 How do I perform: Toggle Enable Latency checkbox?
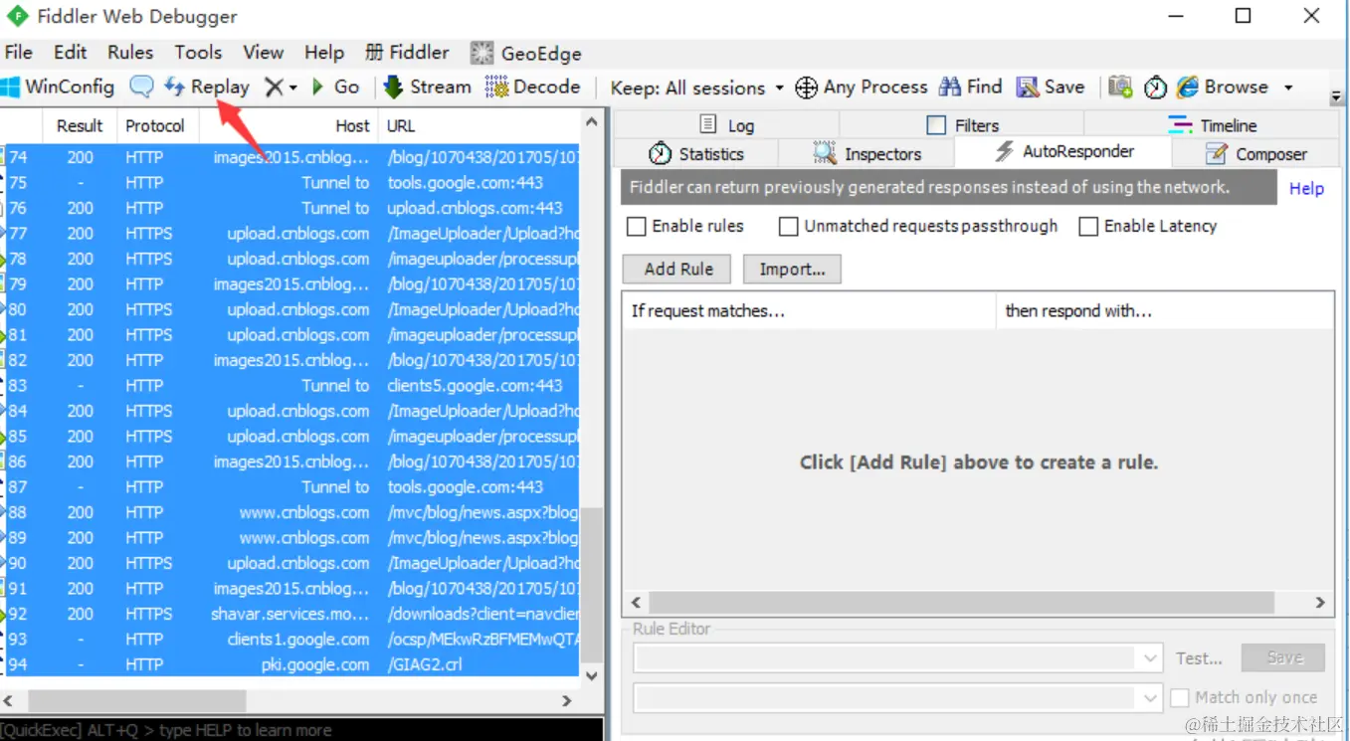tap(1088, 227)
